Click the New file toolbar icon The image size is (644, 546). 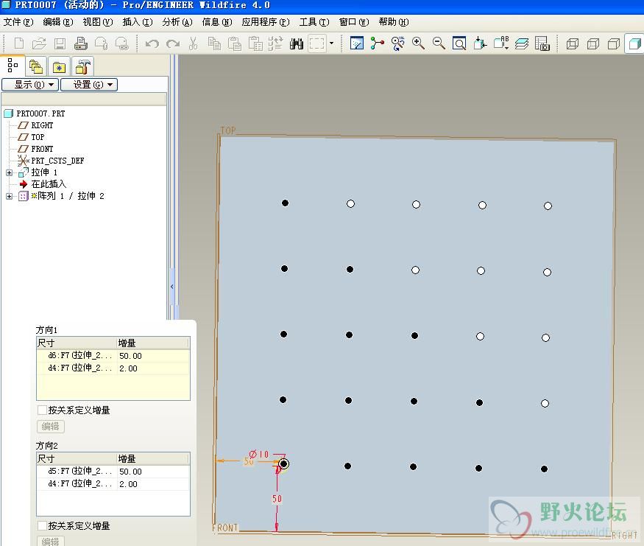[19, 43]
